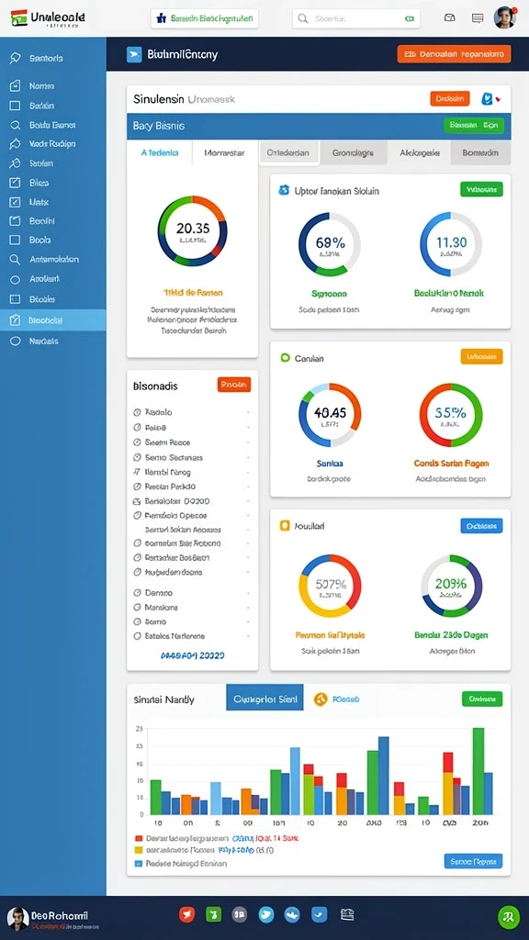Screen dimensions: 529x940
Task: Toggle the Kadalo checkbox in Bisonadis list
Action: point(137,412)
